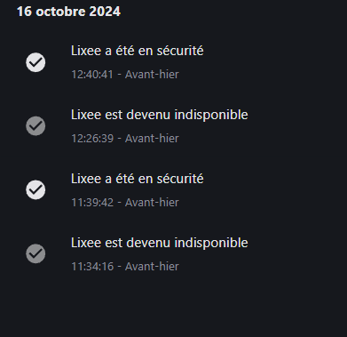Click the gray checkmark icon beside the 12:26:39 event
Viewport: 347px width, 337px height.
pos(35,126)
